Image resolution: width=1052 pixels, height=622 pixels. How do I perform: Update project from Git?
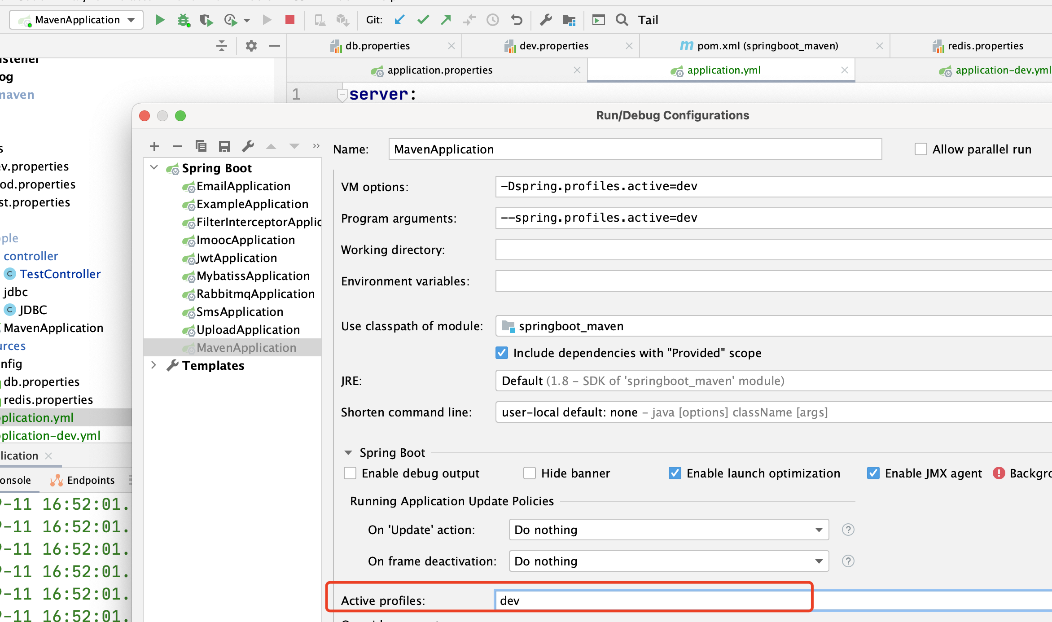coord(399,20)
